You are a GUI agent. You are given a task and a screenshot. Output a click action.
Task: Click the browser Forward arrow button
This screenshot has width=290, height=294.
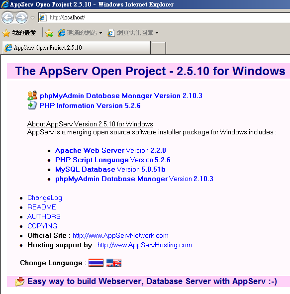coord(21,18)
